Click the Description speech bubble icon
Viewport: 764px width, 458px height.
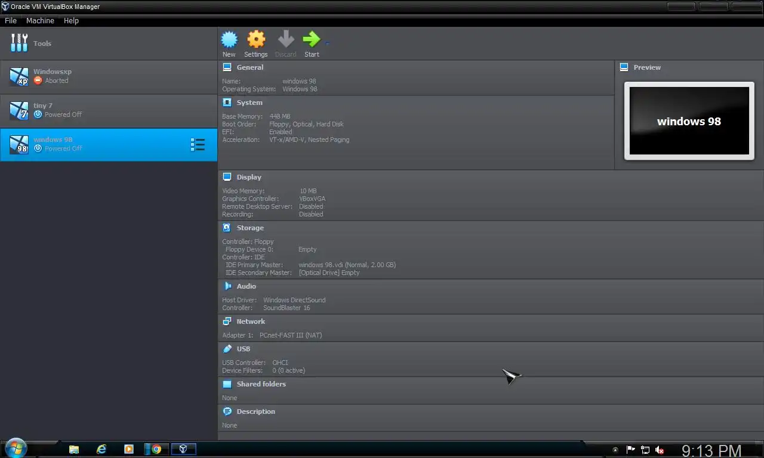[x=227, y=411]
